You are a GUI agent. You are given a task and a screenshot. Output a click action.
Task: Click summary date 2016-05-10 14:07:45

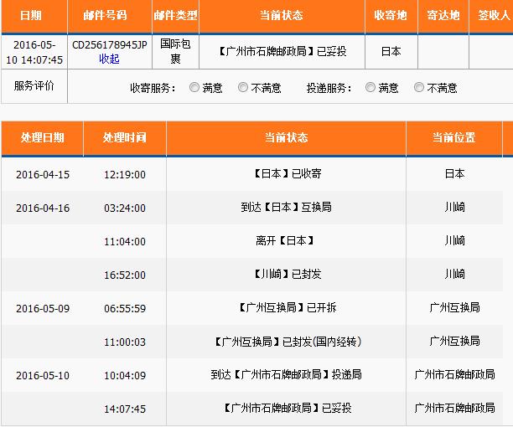pos(34,52)
